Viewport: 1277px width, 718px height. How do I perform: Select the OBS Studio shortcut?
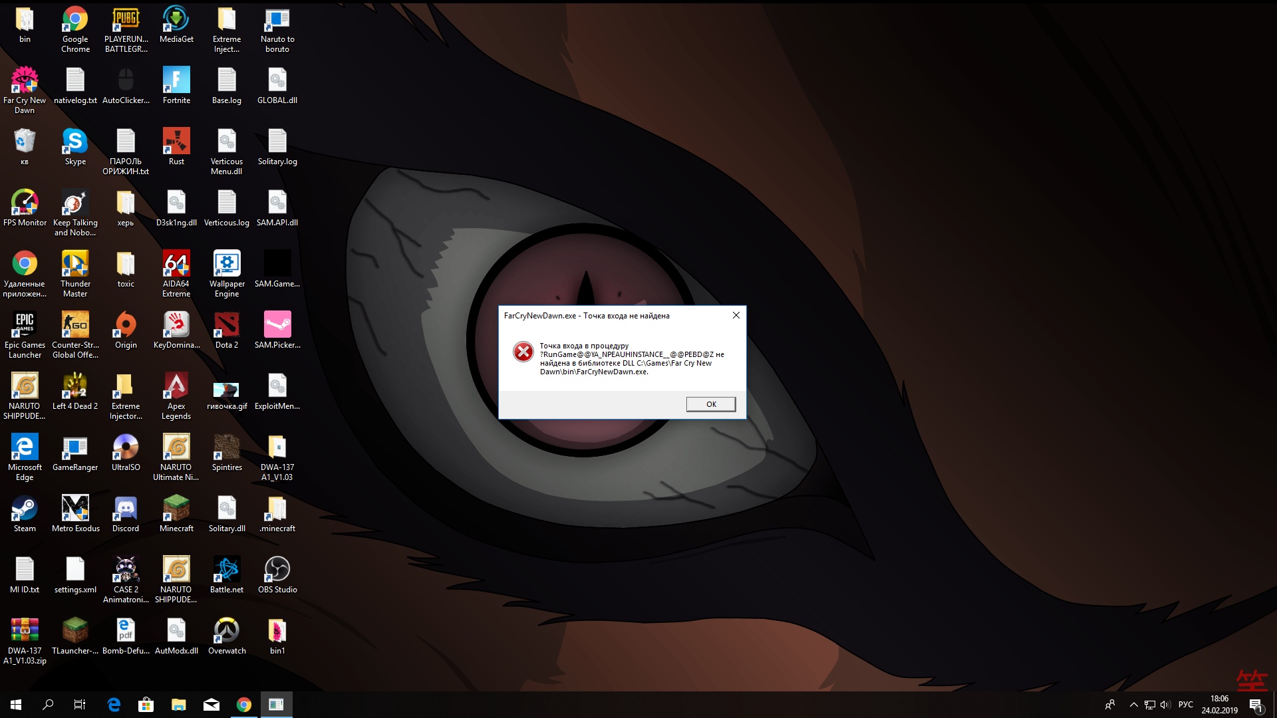277,570
